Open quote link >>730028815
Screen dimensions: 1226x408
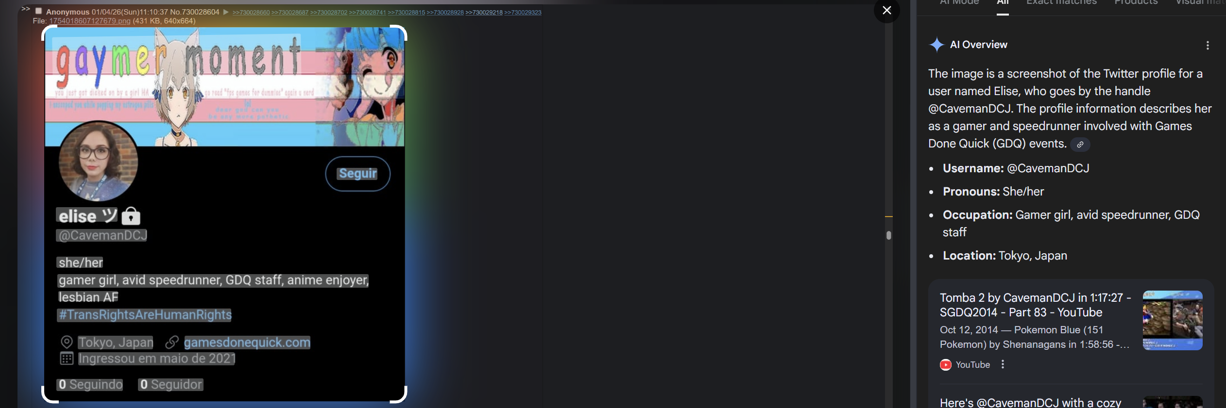[406, 13]
